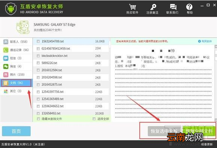This screenshot has height=148, width=217.
Task: Click the 202KB size value
Action: tap(99, 113)
